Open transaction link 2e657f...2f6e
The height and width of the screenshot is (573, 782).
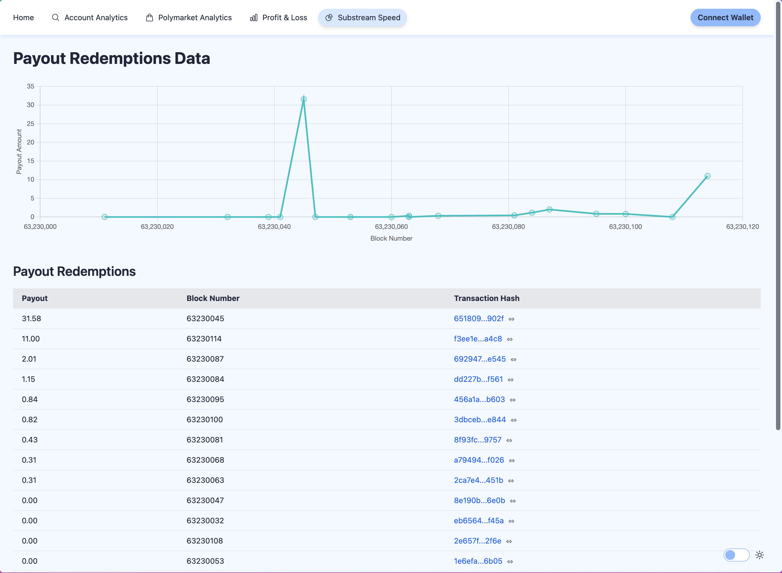(477, 541)
